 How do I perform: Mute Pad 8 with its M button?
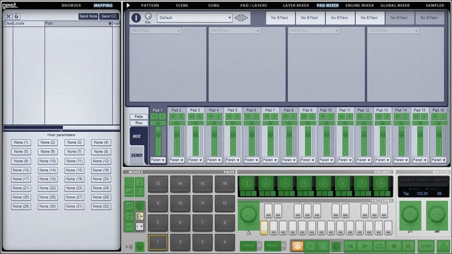tap(285, 117)
